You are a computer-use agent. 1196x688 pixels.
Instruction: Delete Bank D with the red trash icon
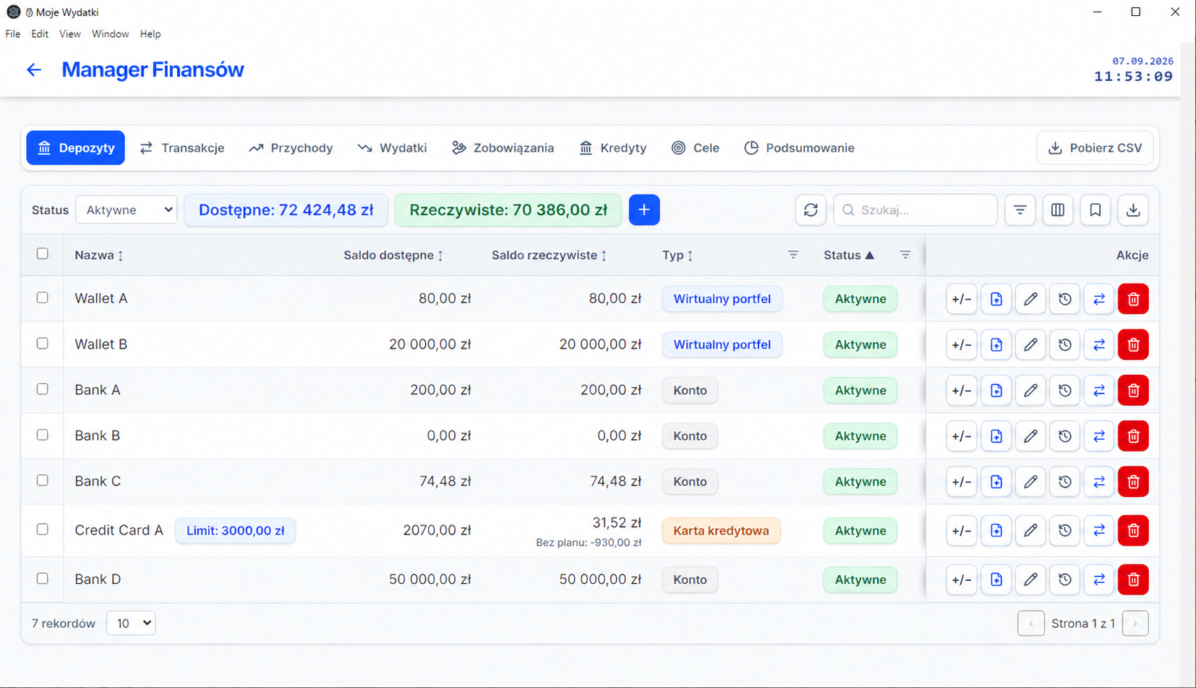pos(1133,579)
